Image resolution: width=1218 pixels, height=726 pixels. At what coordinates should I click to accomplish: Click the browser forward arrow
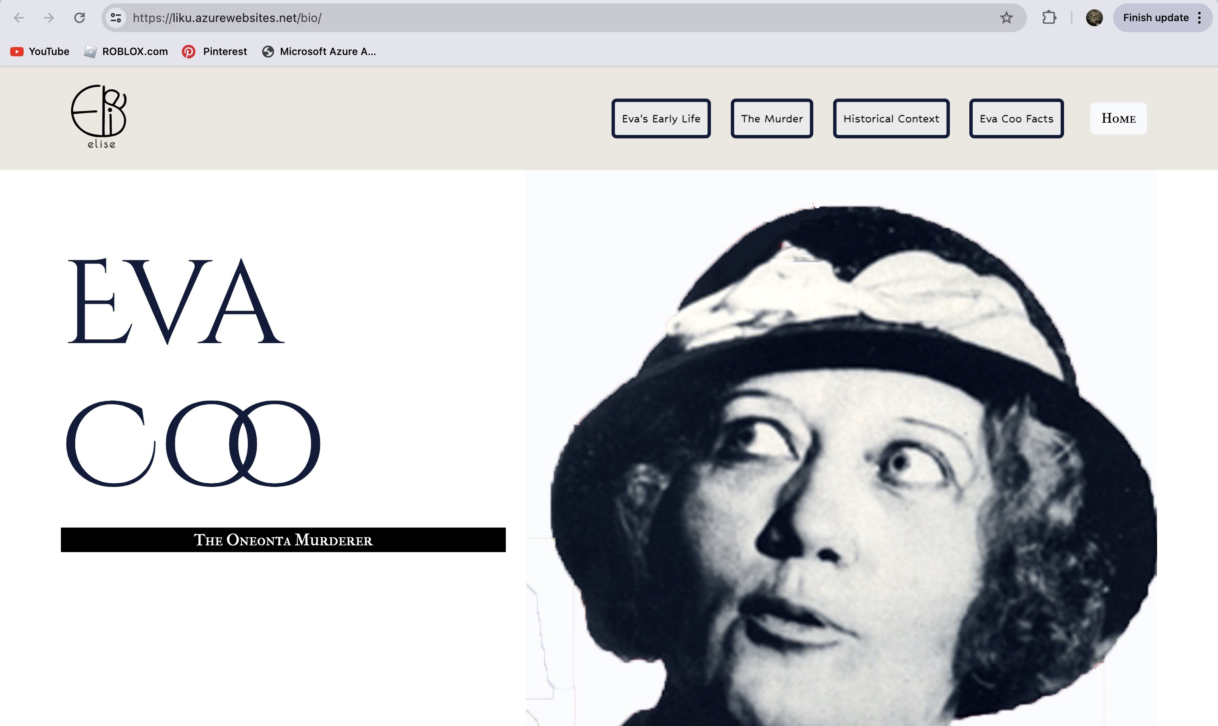[x=49, y=18]
